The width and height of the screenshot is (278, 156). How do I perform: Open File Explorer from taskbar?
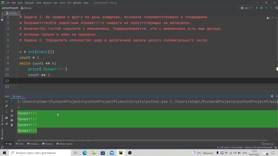click(94, 153)
